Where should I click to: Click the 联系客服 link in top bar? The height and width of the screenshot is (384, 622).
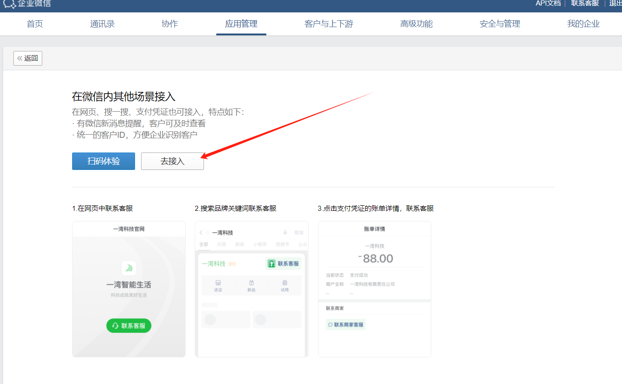[585, 3]
